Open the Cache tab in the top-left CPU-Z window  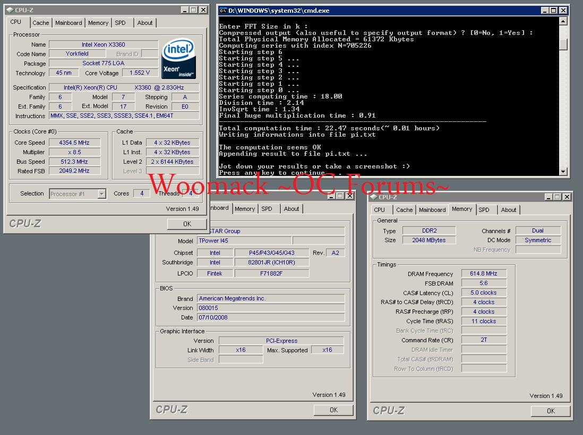coord(40,23)
